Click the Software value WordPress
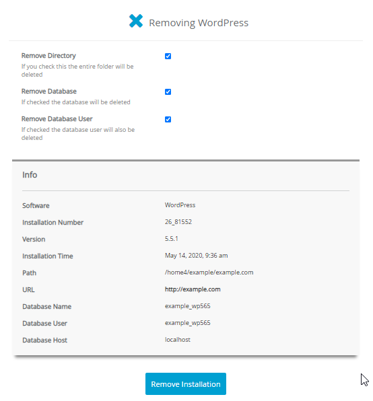The width and height of the screenshot is (373, 401). (180, 205)
